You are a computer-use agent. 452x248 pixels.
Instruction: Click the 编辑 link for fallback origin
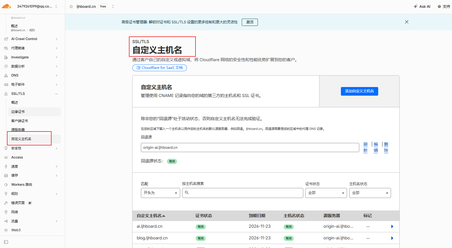tap(376, 147)
